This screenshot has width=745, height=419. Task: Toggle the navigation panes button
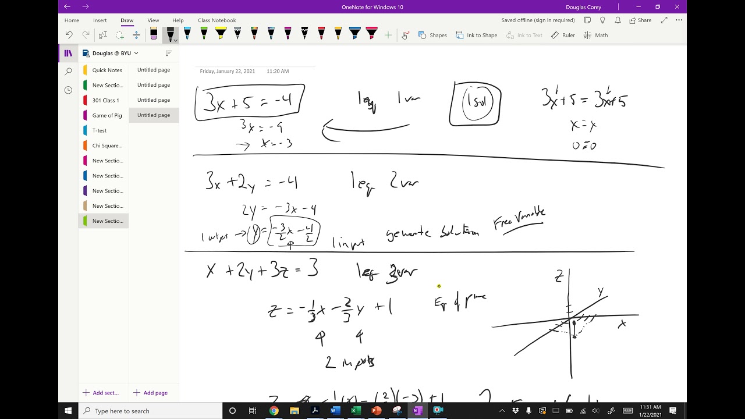(x=68, y=53)
